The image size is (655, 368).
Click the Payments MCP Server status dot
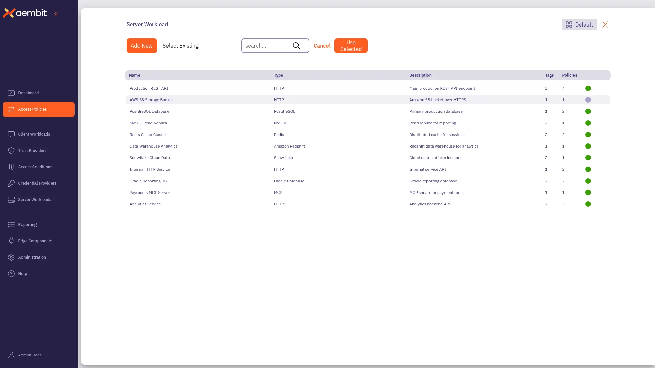588,193
